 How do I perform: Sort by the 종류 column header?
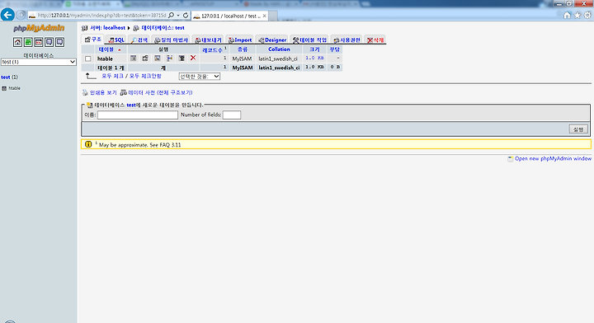click(243, 49)
